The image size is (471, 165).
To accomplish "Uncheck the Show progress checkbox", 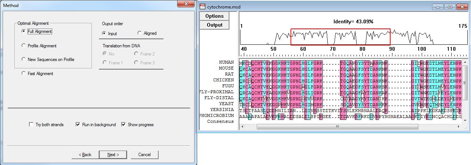I will (123, 125).
